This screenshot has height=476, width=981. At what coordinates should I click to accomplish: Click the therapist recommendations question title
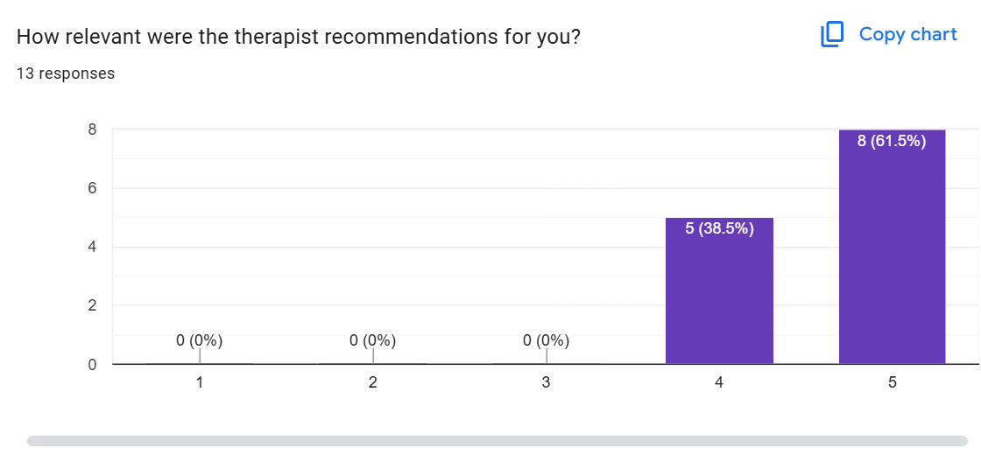tap(298, 38)
